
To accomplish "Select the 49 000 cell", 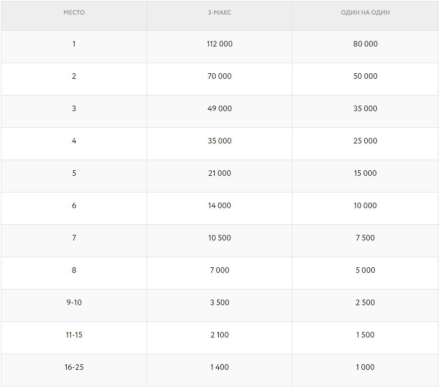I will pos(219,109).
